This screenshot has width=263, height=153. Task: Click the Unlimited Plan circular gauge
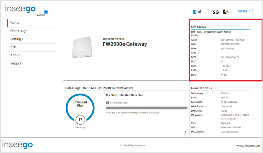click(80, 107)
